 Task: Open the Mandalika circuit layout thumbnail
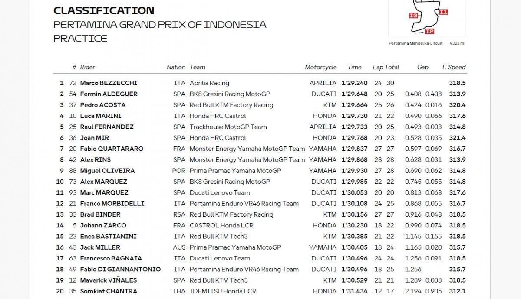tap(427, 17)
